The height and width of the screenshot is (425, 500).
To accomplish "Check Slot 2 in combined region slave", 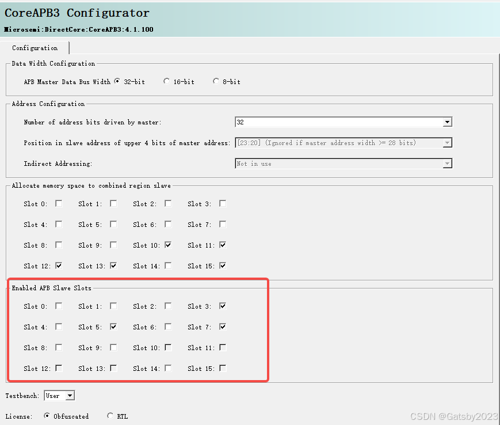I will point(168,203).
